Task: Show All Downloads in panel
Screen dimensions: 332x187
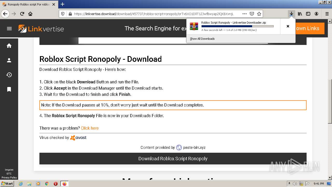Action: [202, 39]
